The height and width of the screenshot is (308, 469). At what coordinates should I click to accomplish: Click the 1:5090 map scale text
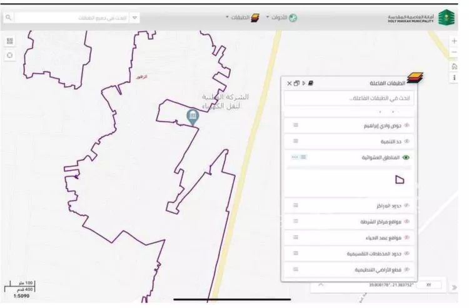pyautogui.click(x=21, y=296)
